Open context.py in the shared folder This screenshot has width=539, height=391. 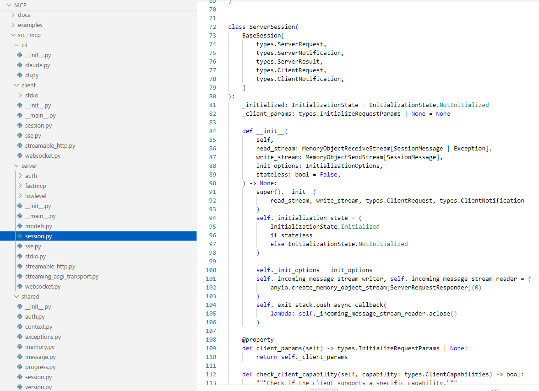pos(38,327)
